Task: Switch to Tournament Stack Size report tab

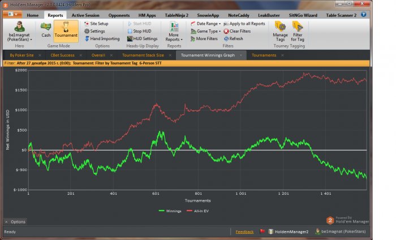Action: 143,55
